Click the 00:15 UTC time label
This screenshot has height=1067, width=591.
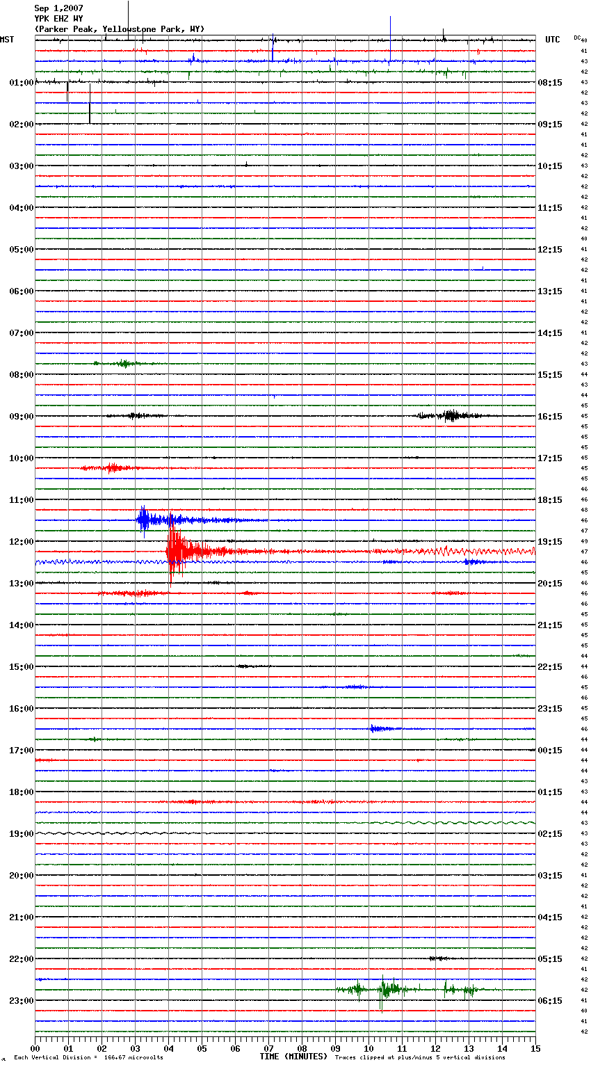coord(550,751)
